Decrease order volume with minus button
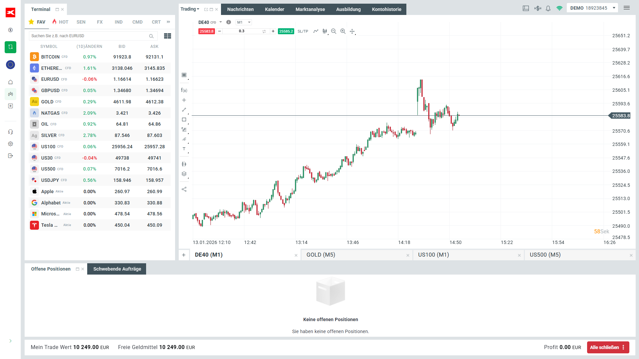This screenshot has width=639, height=359. click(x=219, y=31)
